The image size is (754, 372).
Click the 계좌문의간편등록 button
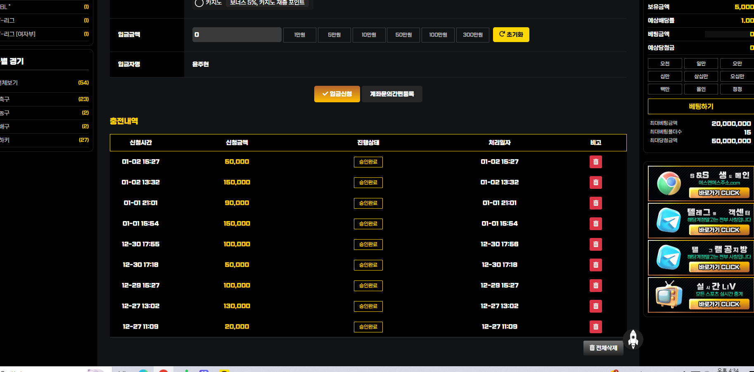pos(392,94)
